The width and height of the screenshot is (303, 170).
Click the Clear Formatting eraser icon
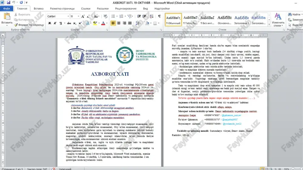(x=105, y=16)
